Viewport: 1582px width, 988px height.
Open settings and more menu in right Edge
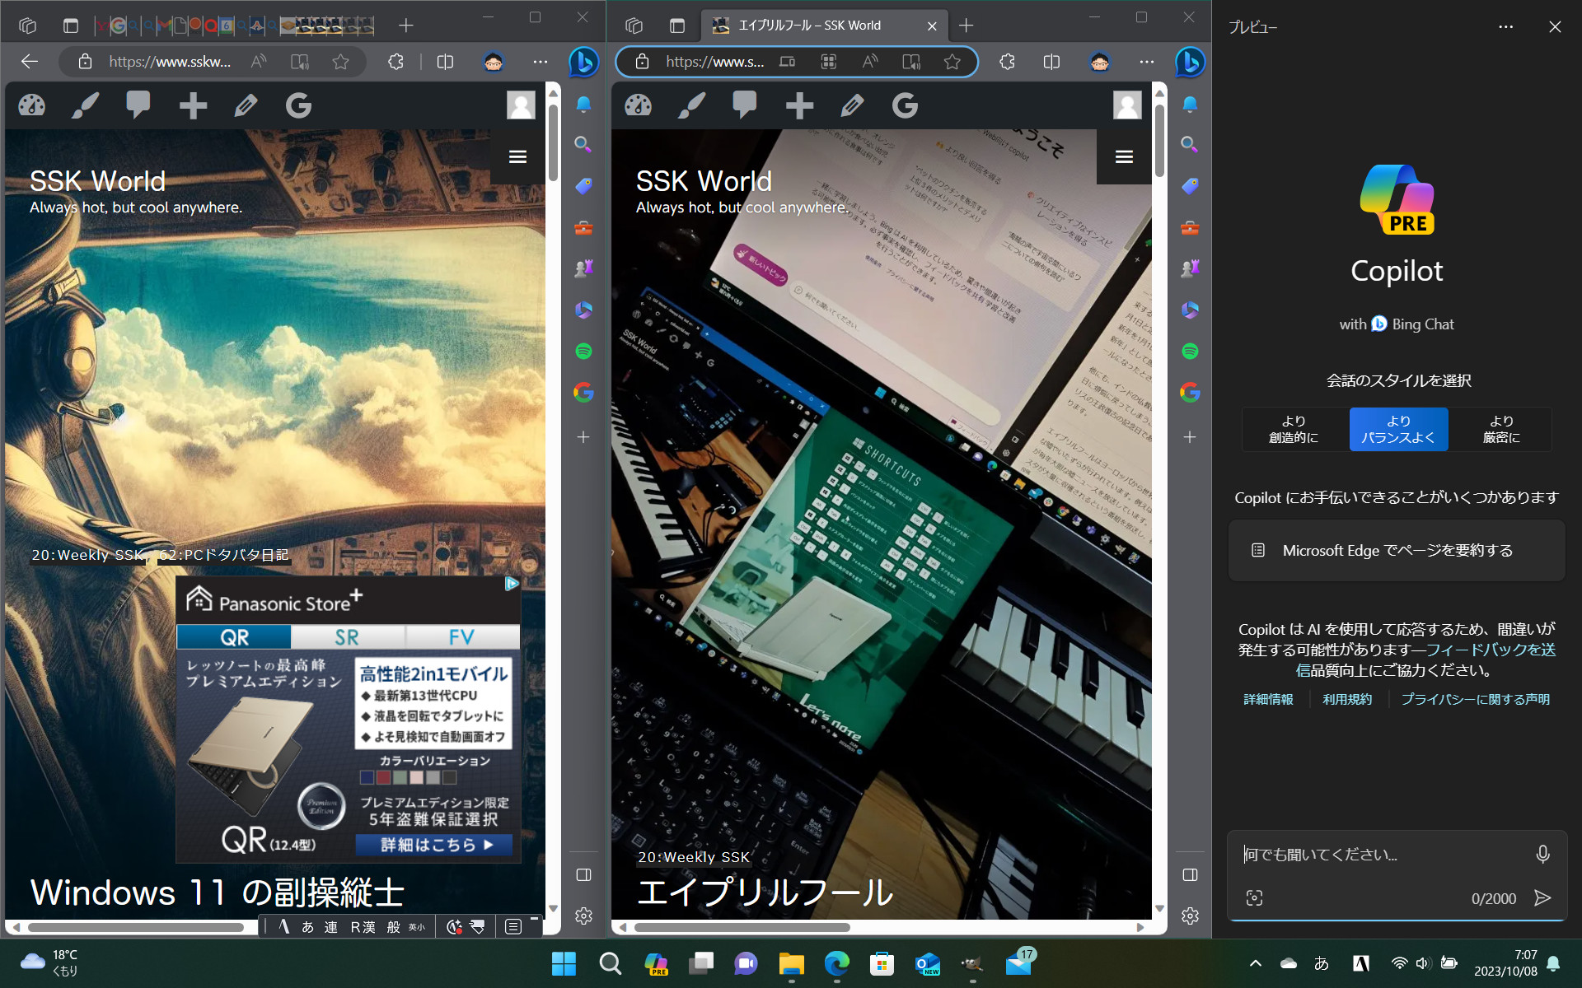[x=1146, y=62]
